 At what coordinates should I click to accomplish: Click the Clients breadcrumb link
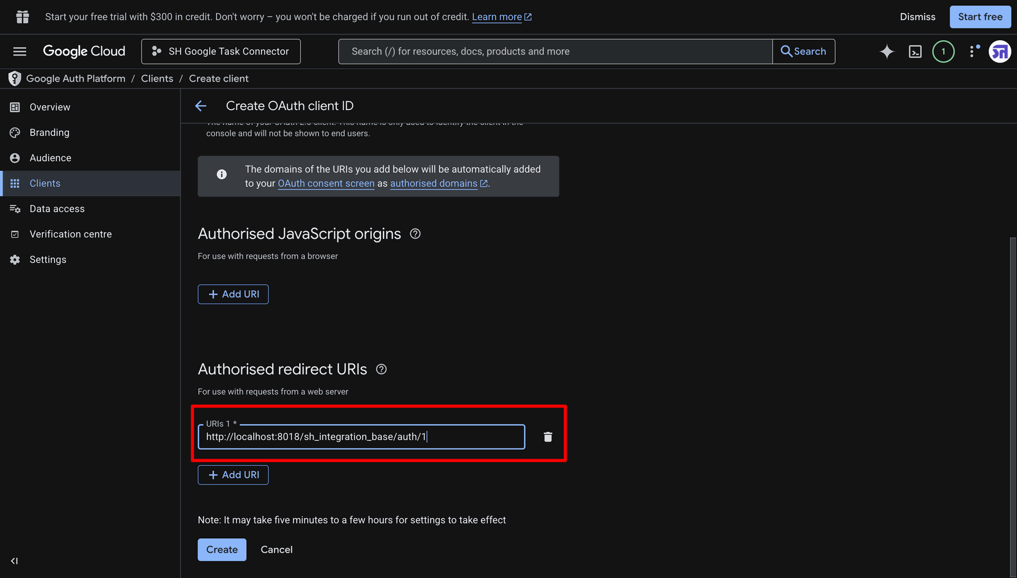pyautogui.click(x=157, y=78)
